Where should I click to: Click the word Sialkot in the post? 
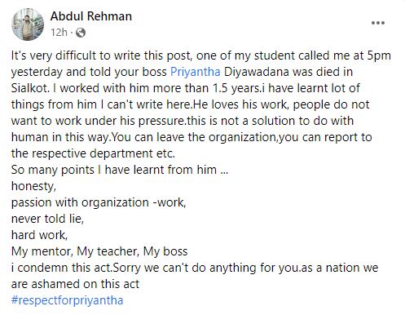click(30, 88)
